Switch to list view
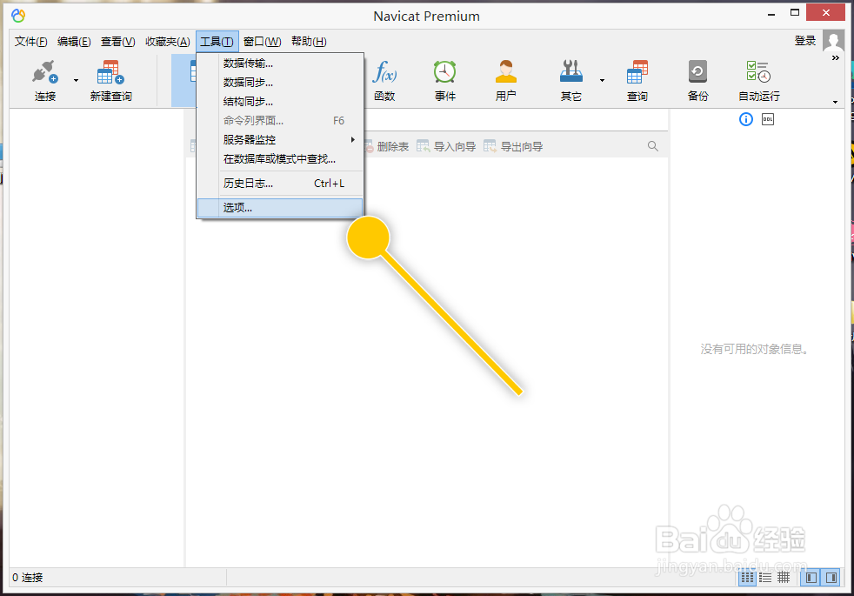Viewport: 854px width, 596px height. click(x=765, y=578)
